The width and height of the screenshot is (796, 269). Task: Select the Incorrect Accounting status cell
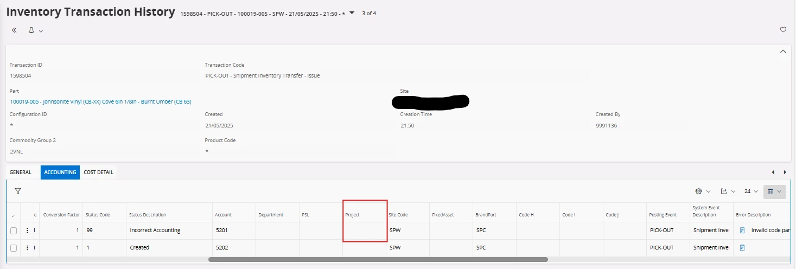click(x=155, y=230)
